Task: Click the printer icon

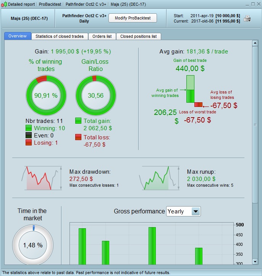Action: click(247, 18)
